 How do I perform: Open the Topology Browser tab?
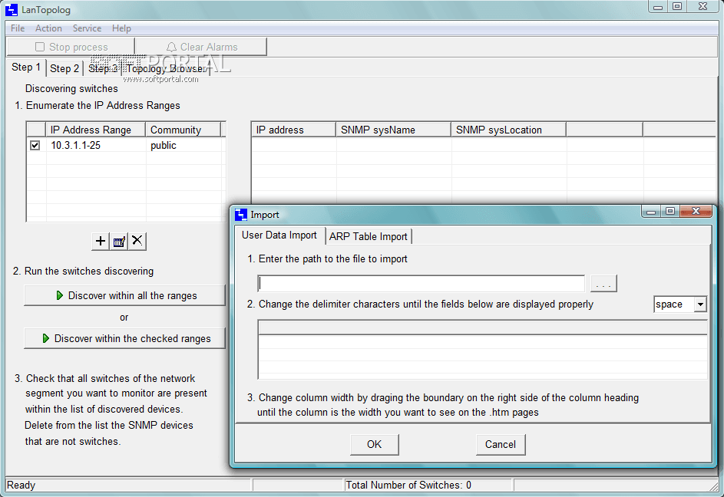click(x=167, y=68)
